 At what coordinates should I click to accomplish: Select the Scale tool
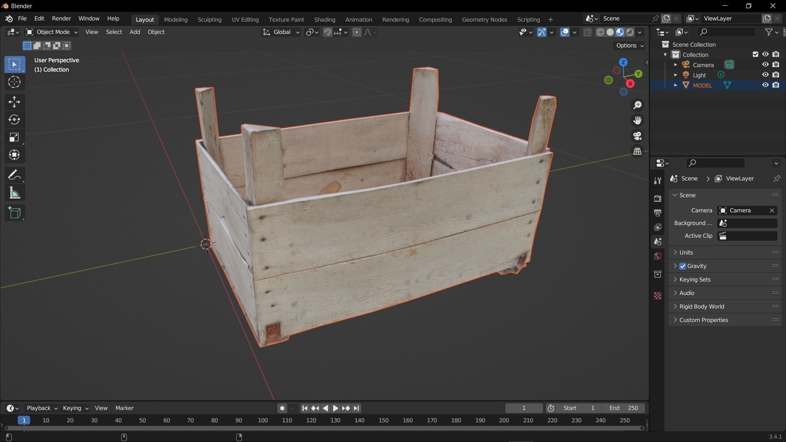14,137
